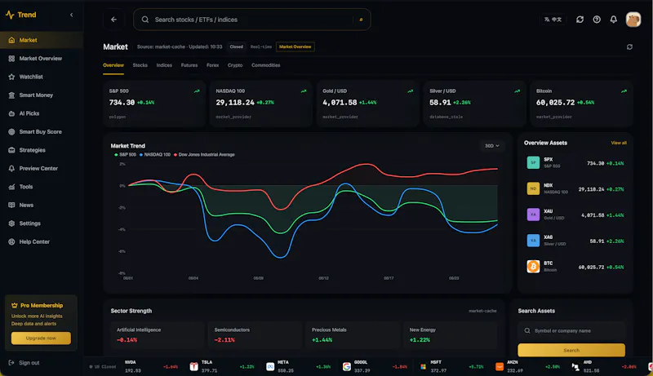Click the GOOGL ticker icon
Image resolution: width=653 pixels, height=376 pixels.
(x=346, y=366)
